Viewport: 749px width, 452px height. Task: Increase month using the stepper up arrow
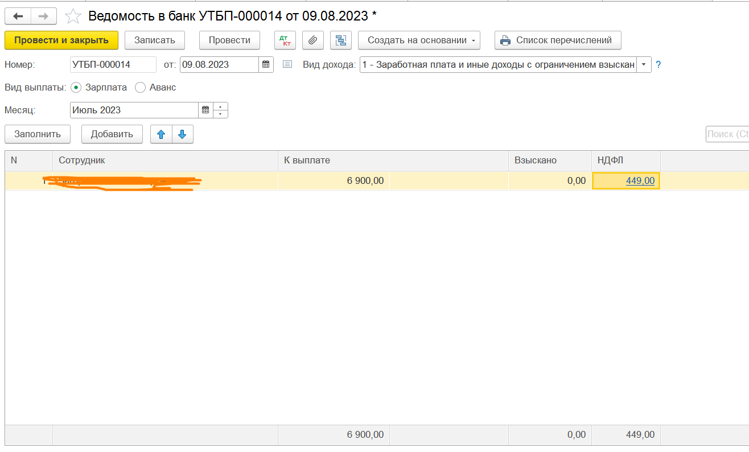coord(220,106)
